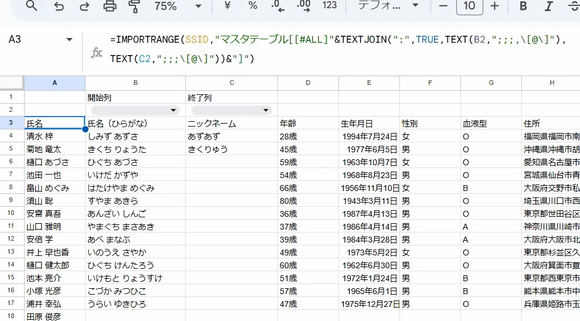Select the 性別 header cell
Image resolution: width=580 pixels, height=321 pixels.
430,124
